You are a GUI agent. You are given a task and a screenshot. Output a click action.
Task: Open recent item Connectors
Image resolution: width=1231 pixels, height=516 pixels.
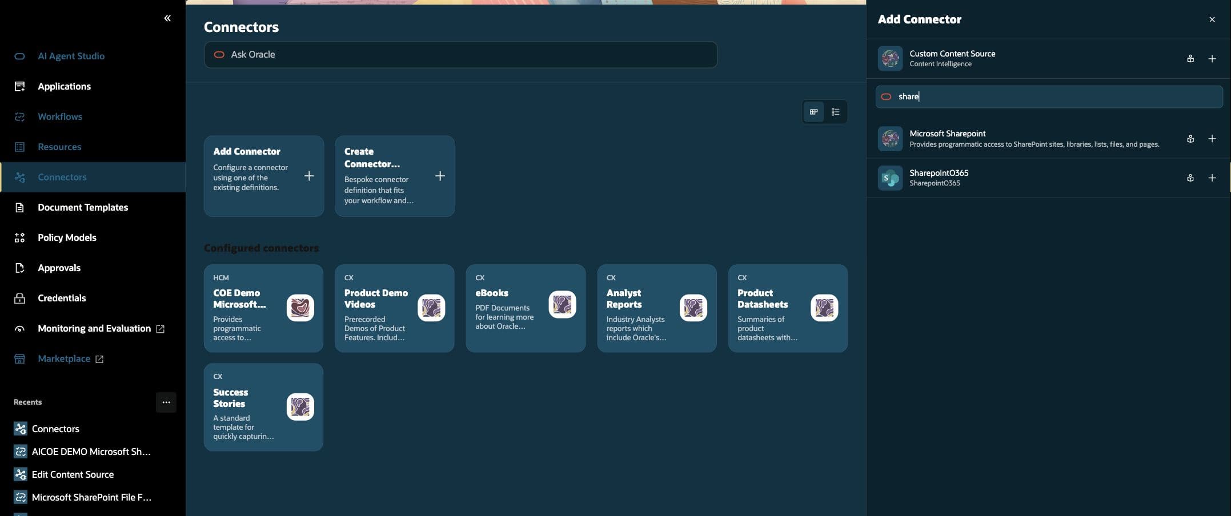pos(55,429)
